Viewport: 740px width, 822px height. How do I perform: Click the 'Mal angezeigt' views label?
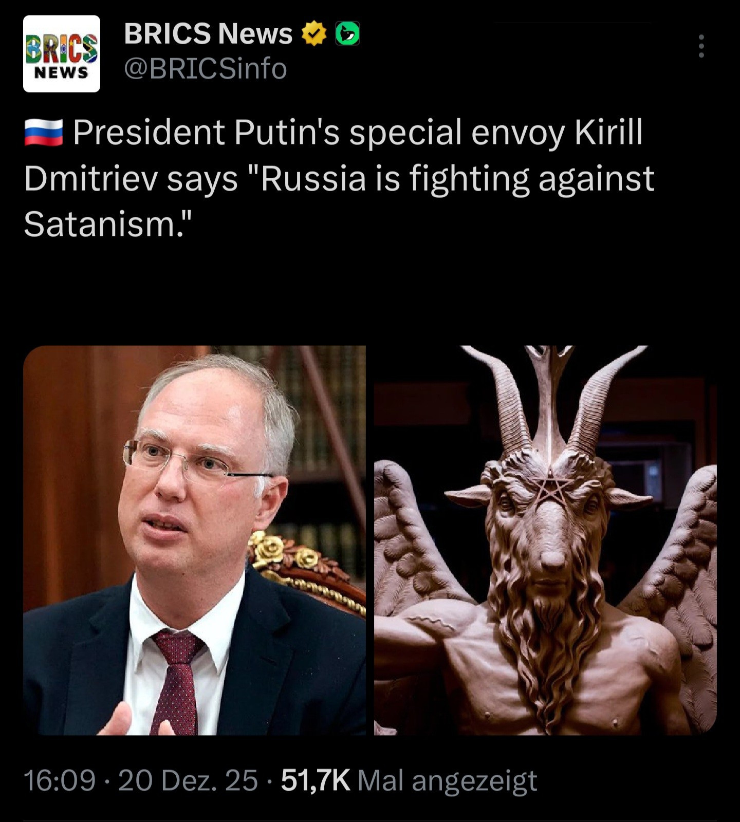click(x=447, y=781)
